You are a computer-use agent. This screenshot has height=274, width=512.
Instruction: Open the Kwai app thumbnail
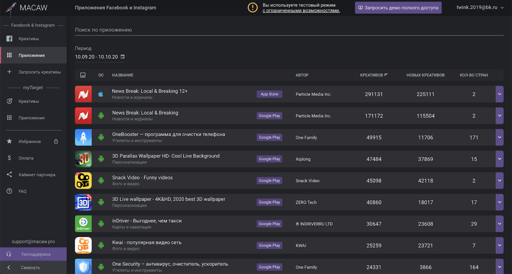tap(83, 245)
